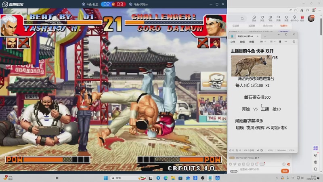Switch to the orange 钻粉 tab
This screenshot has width=323, height=182.
(x=284, y=25)
